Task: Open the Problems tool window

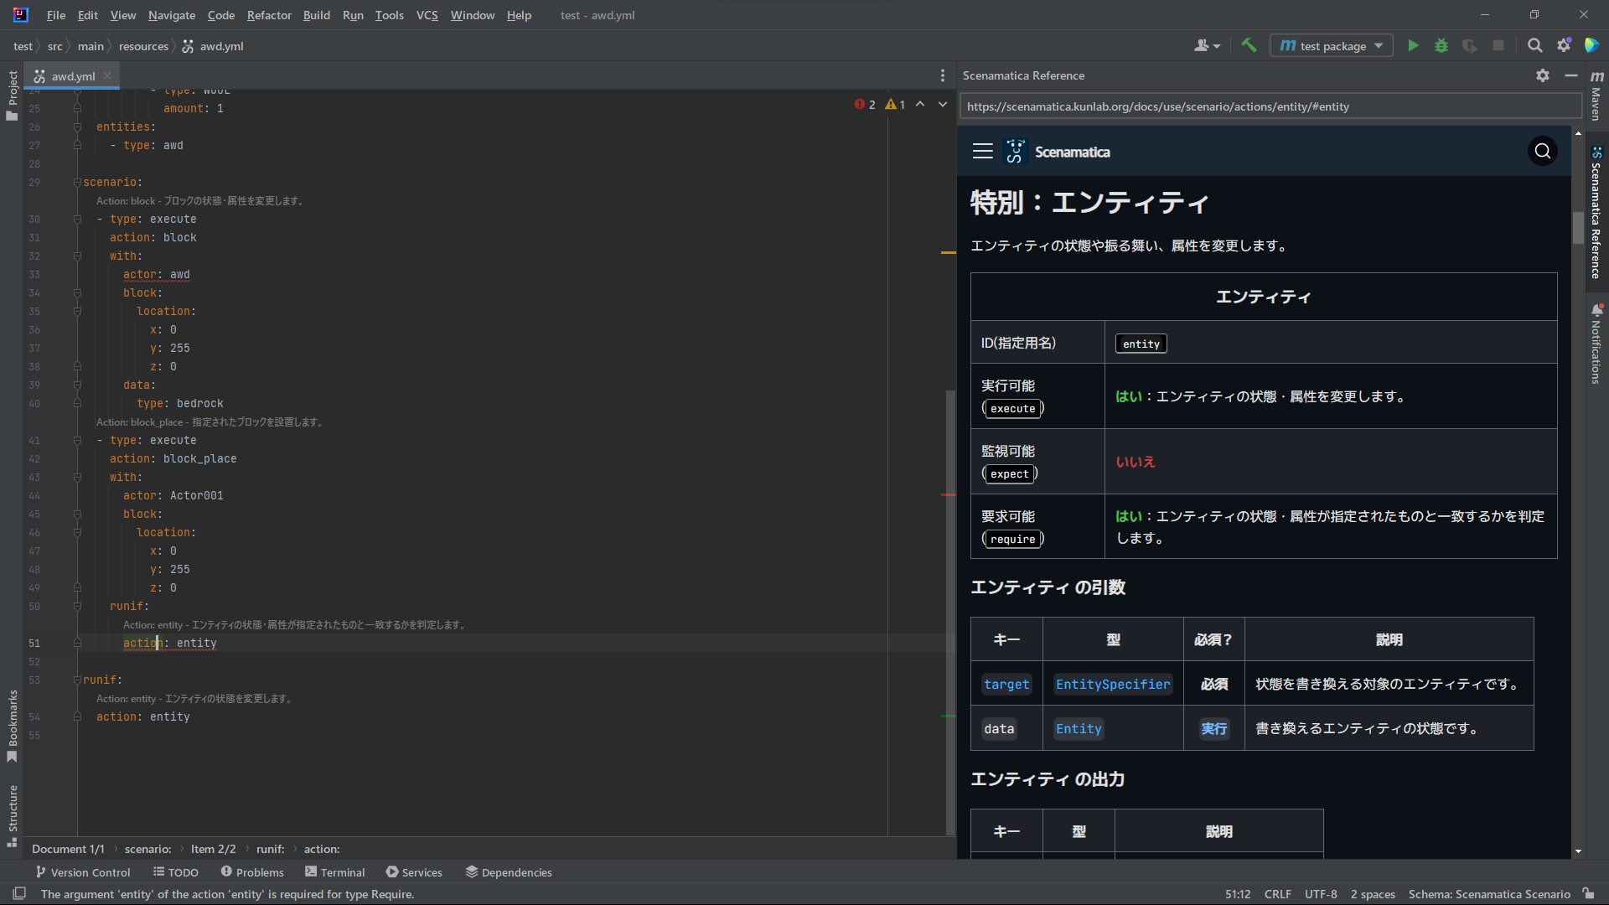Action: (x=252, y=872)
